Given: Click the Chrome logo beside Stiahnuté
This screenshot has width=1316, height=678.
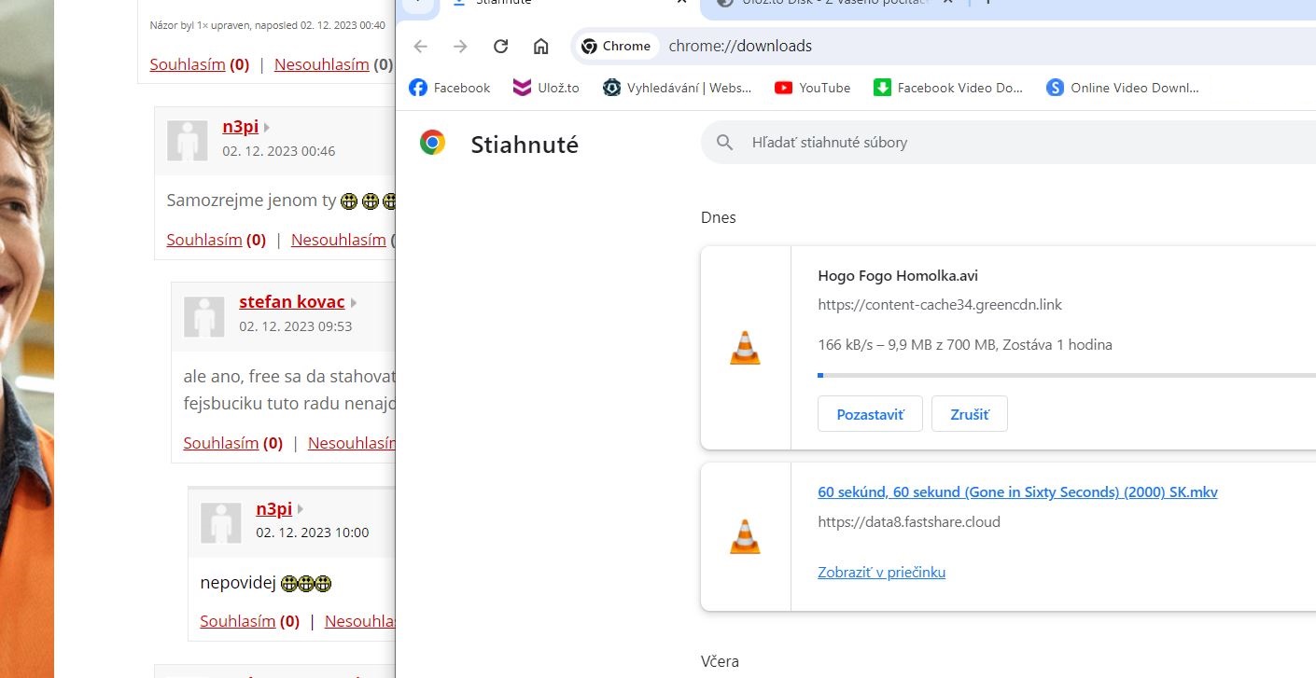Looking at the screenshot, I should [x=432, y=143].
